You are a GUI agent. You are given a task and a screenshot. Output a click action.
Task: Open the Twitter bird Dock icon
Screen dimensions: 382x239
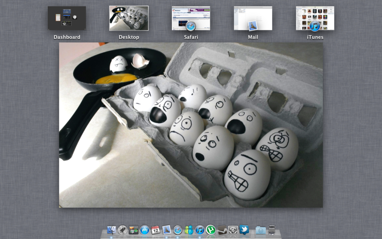click(x=244, y=230)
